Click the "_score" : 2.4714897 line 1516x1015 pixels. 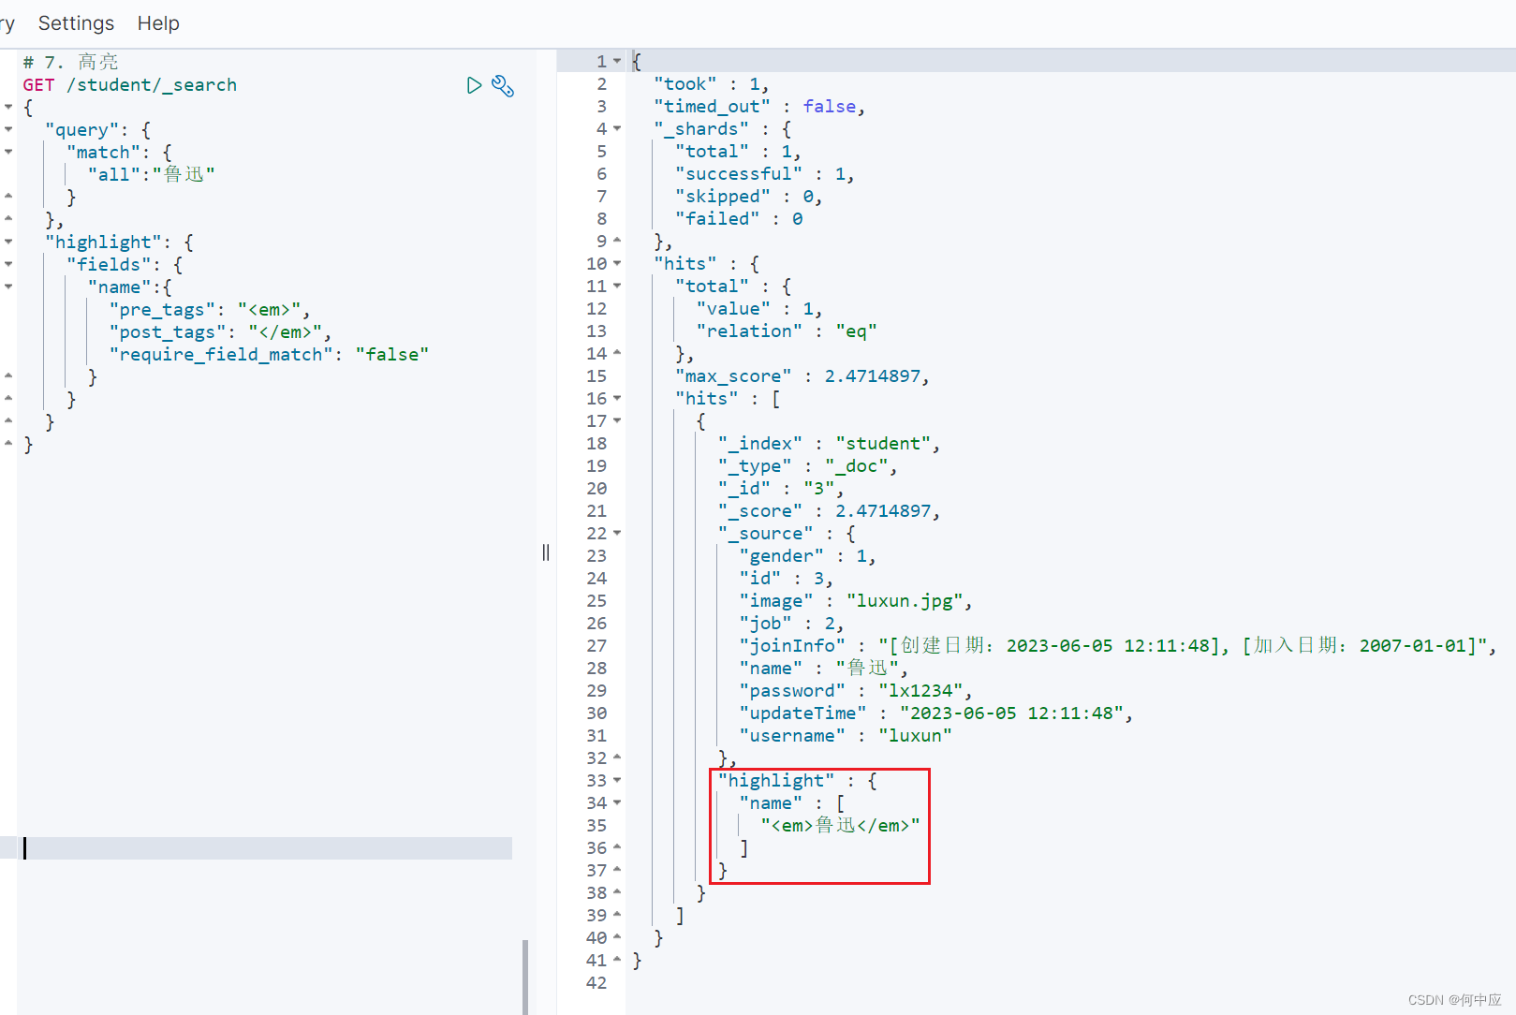829,511
